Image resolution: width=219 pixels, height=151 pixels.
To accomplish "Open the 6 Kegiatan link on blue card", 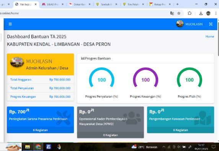I will click(40, 130).
